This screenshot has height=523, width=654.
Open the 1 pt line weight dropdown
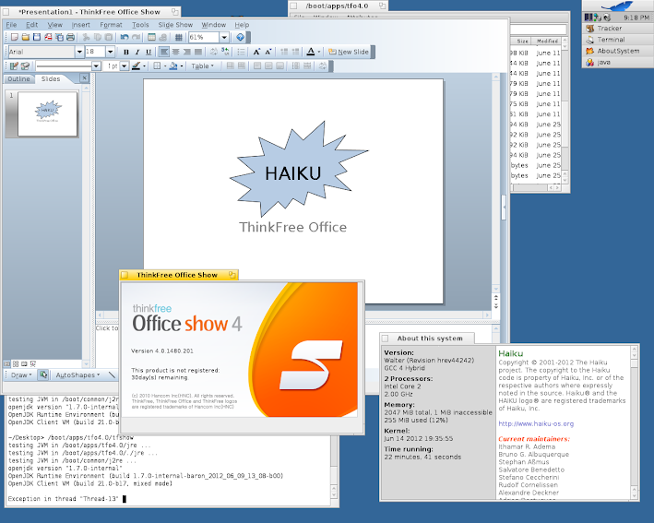click(x=125, y=65)
